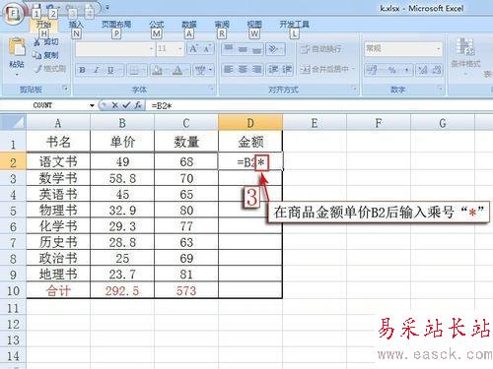This screenshot has height=369, width=493.
Task: Expand the alignment (对齐方式) dialog launcher
Action: [x=354, y=89]
